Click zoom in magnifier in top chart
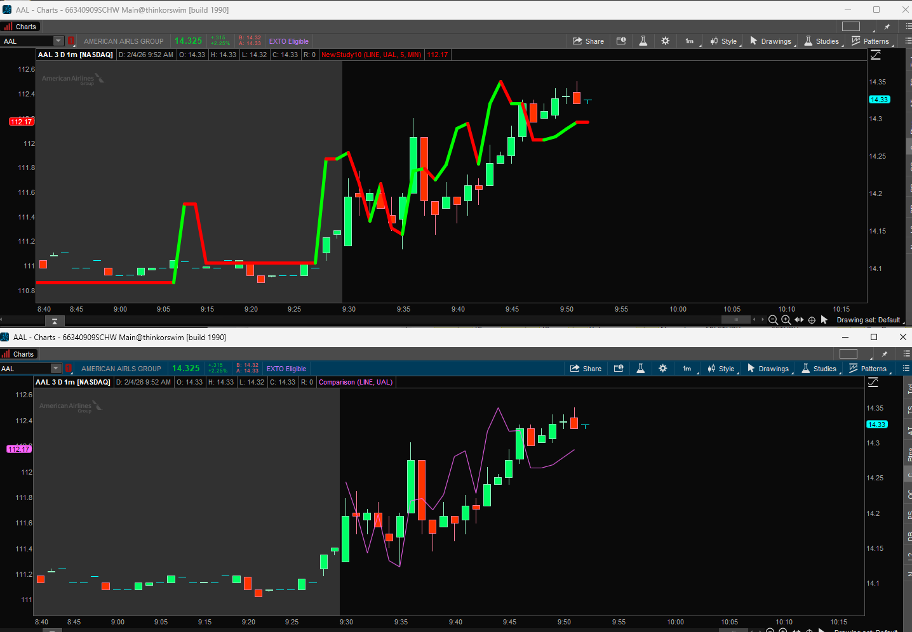This screenshot has height=632, width=912. point(786,320)
